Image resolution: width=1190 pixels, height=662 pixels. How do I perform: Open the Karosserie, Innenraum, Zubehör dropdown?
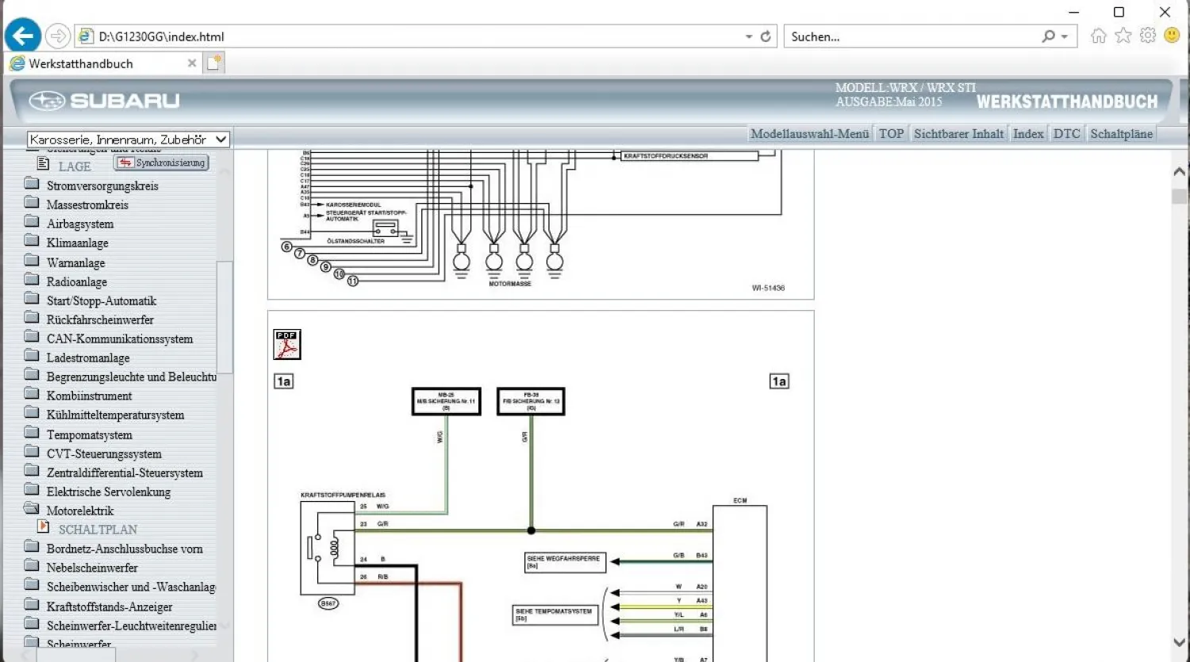click(x=128, y=140)
